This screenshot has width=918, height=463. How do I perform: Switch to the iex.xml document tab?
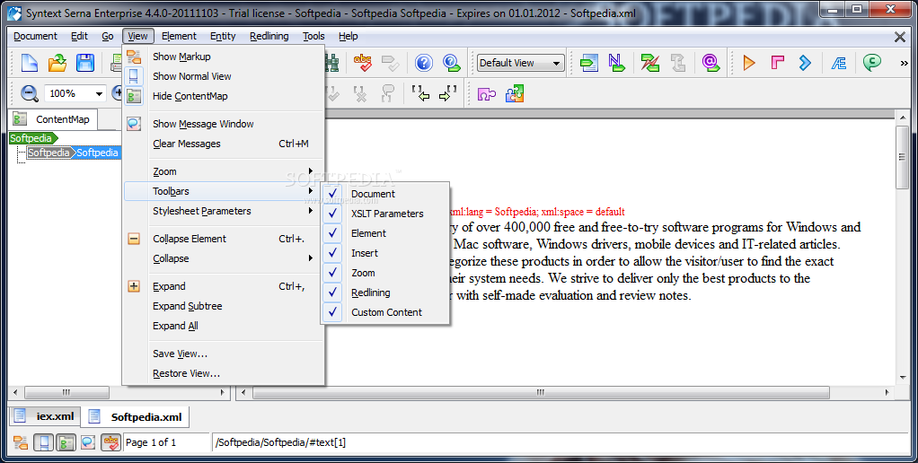[x=45, y=416]
